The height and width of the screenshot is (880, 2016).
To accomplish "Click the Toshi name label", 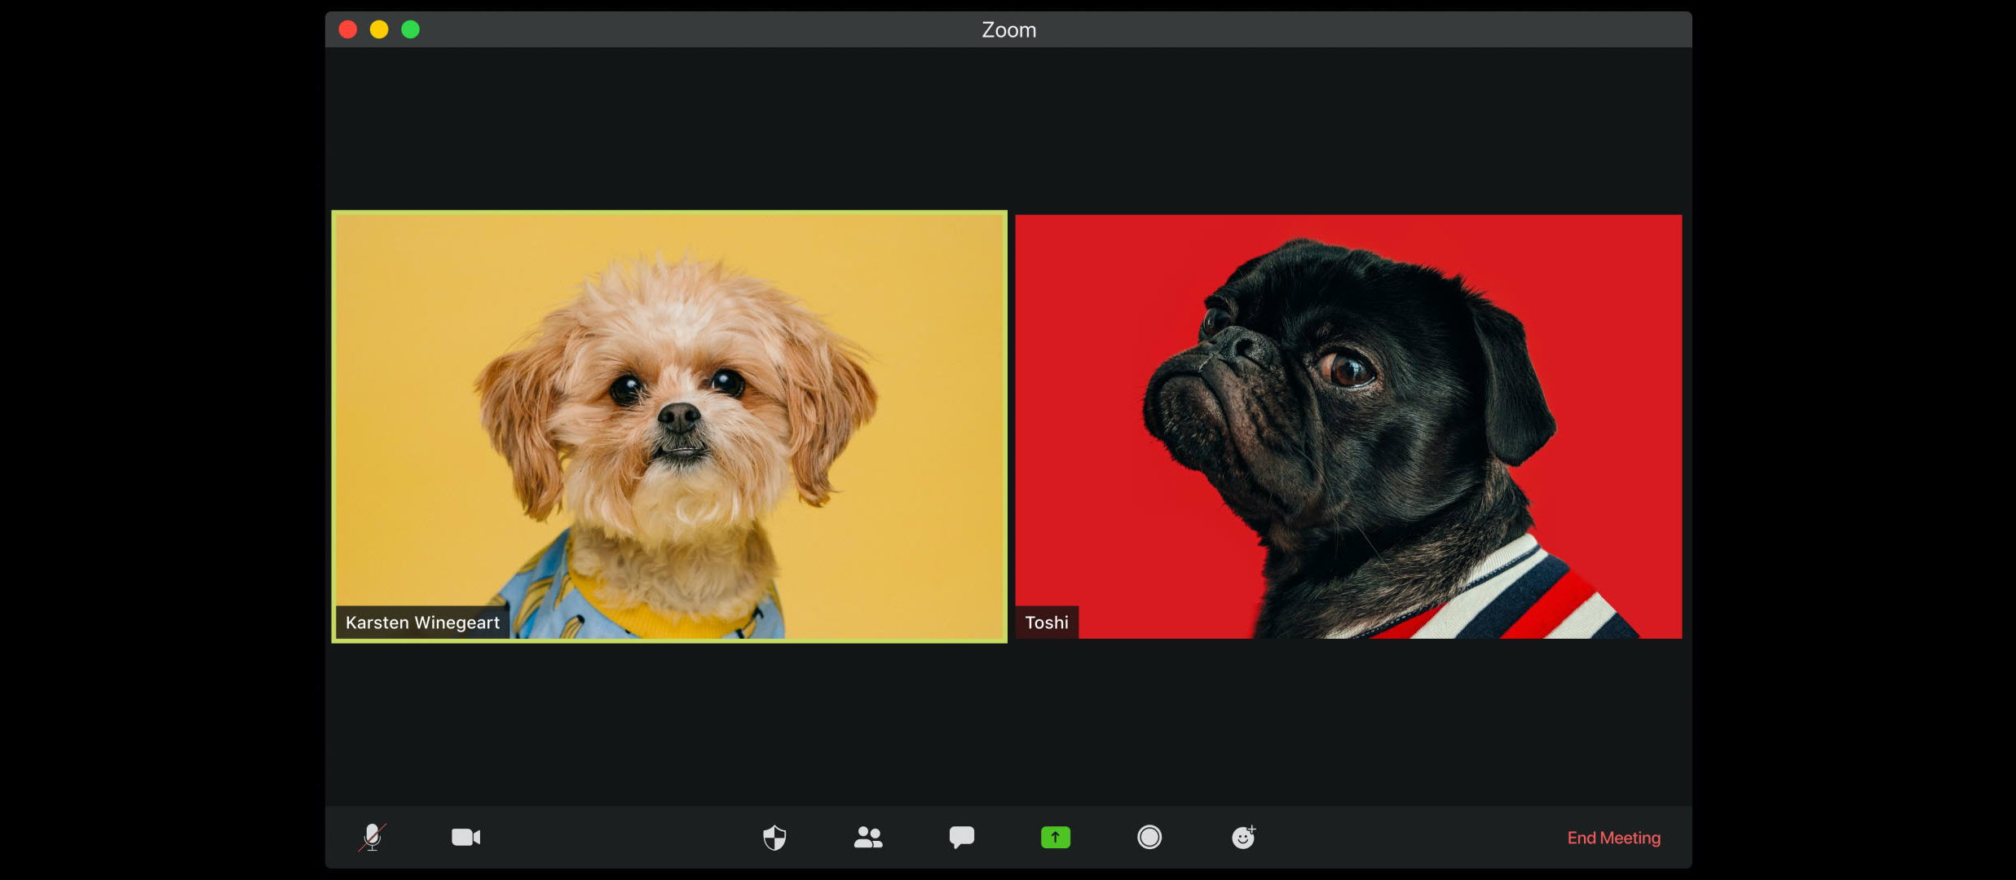I will 1047,623.
